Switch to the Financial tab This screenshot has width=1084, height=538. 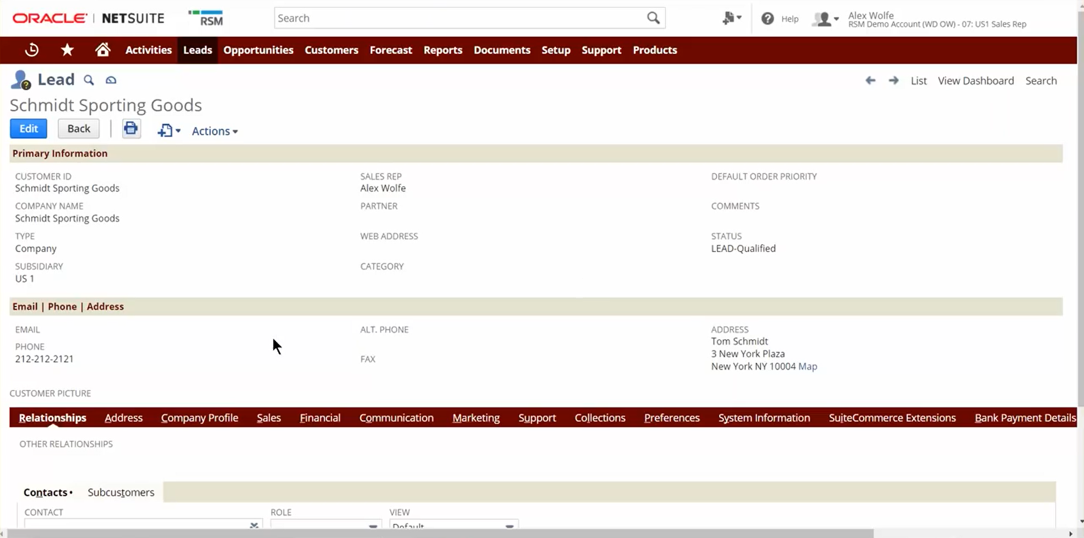319,418
